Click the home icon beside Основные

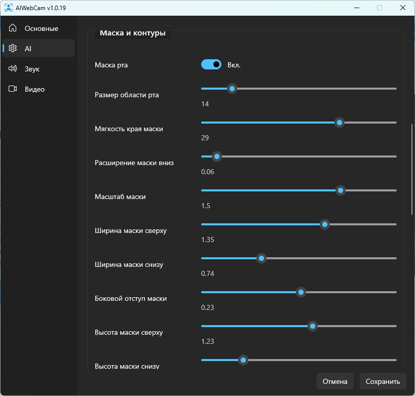(x=13, y=28)
